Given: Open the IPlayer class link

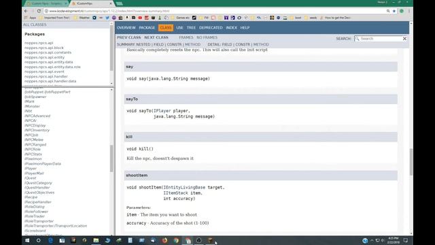Looking at the screenshot, I should [31, 168].
